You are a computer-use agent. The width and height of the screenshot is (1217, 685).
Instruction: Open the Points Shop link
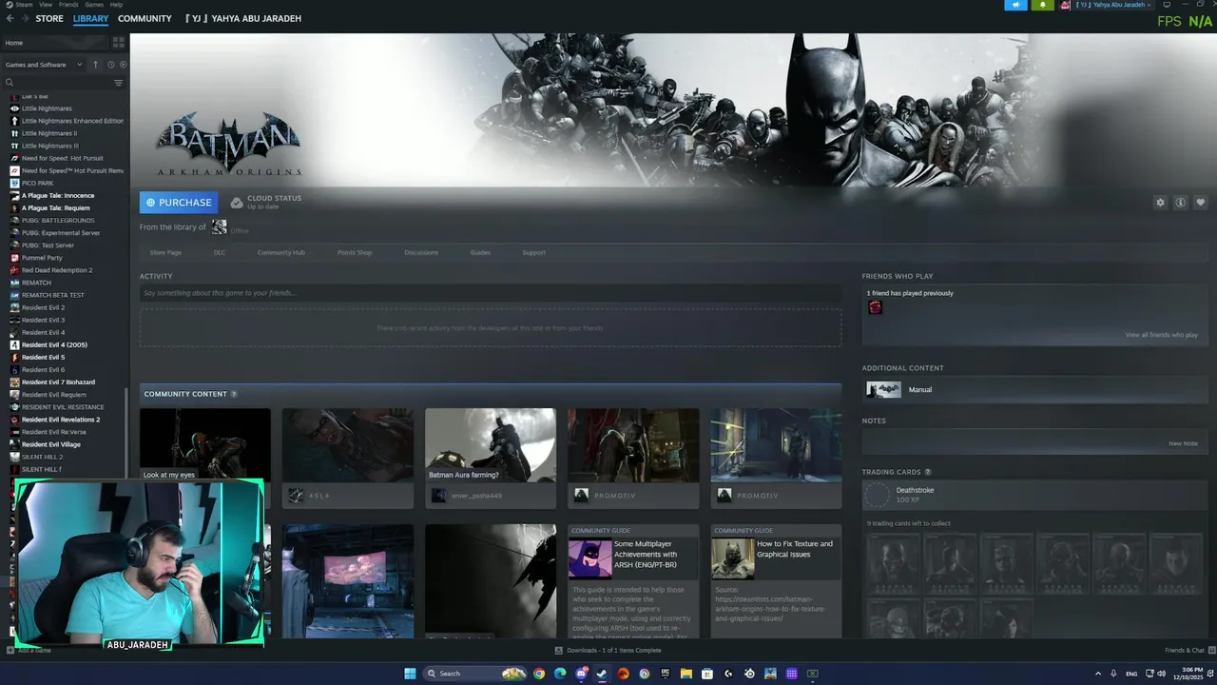[355, 252]
